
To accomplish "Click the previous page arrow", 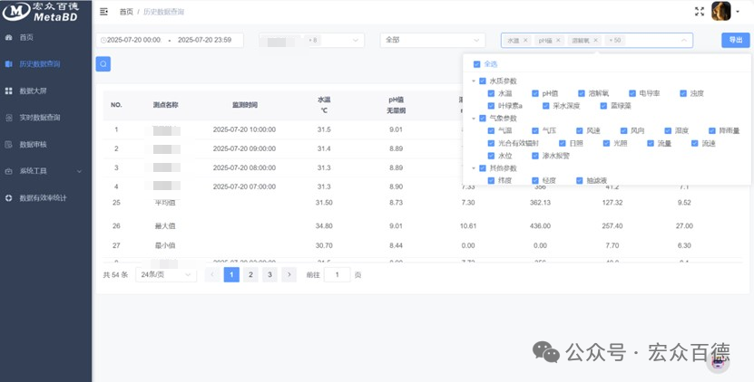I will click(x=212, y=274).
